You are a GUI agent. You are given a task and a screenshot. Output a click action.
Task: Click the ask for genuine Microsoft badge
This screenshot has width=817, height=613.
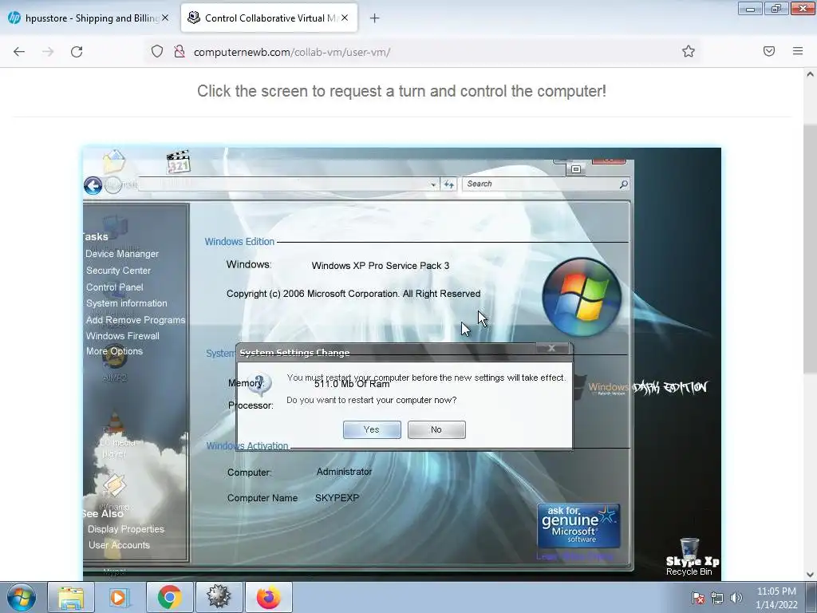pos(578,525)
